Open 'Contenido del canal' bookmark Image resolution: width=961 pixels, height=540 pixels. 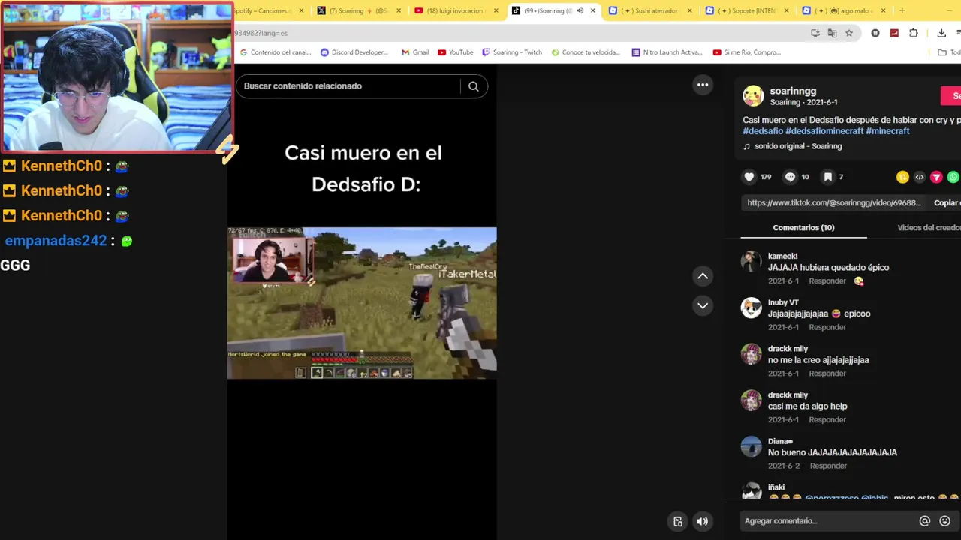pos(275,52)
